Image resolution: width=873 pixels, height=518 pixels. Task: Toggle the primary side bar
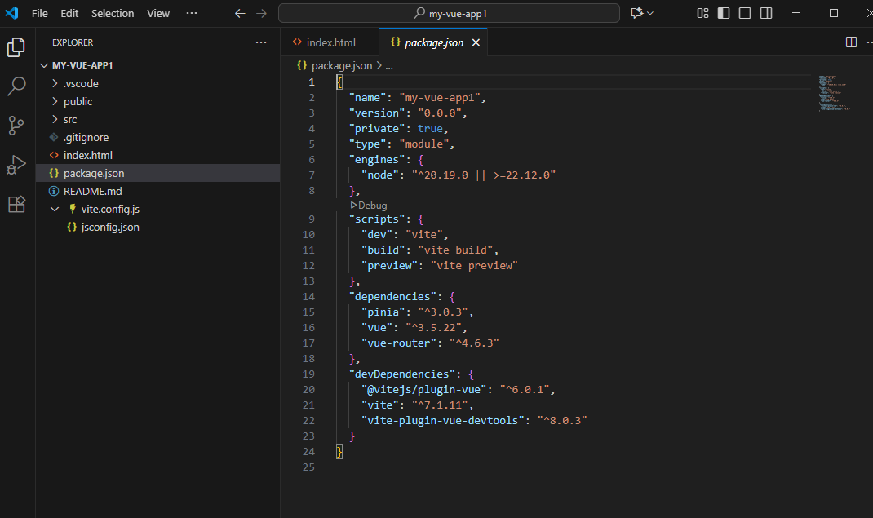[x=724, y=13]
